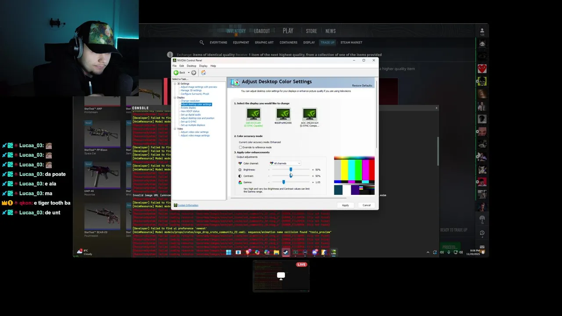This screenshot has width=562, height=316.
Task: Click the Cancel button
Action: 367,205
